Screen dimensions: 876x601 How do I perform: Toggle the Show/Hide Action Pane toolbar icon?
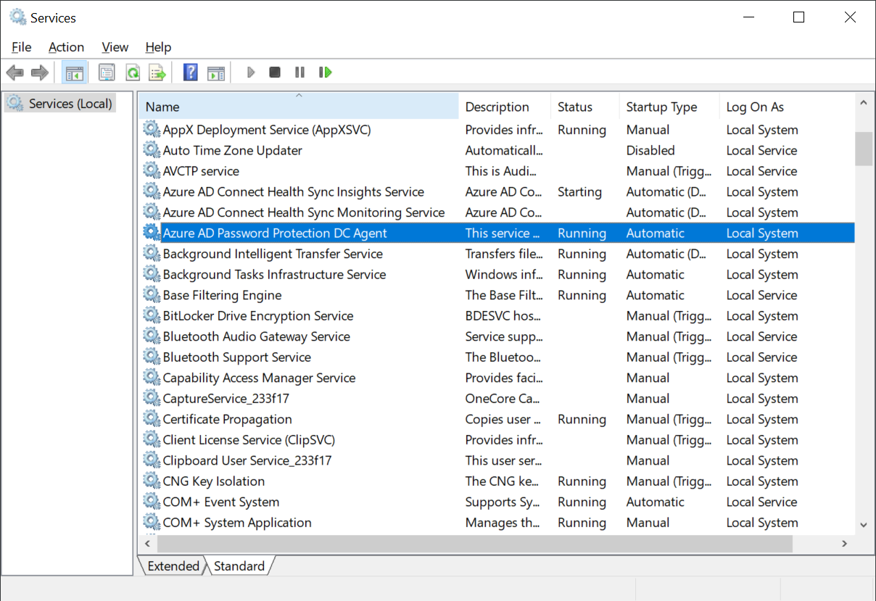[216, 72]
